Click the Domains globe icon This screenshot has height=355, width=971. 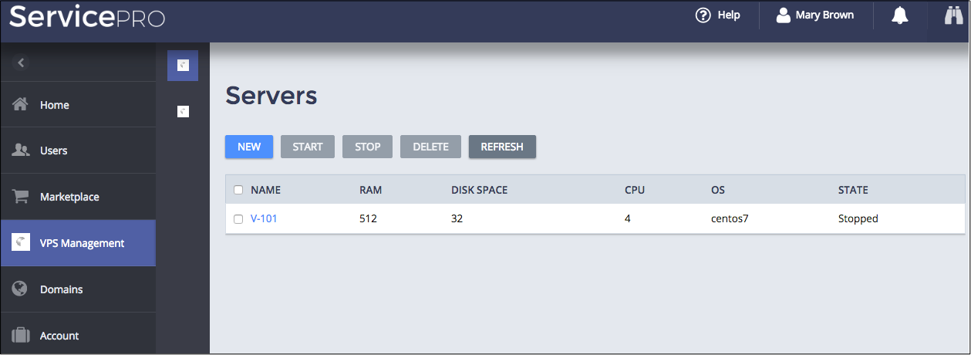[21, 289]
